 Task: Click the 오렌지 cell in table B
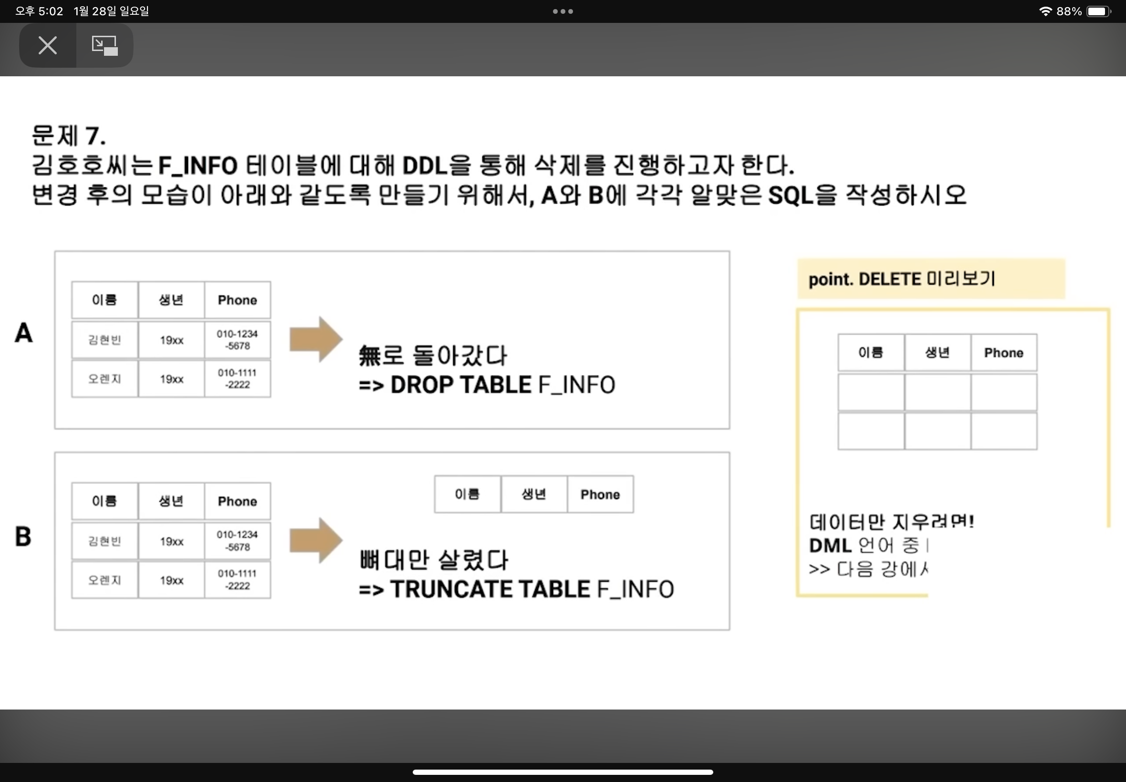tap(104, 580)
